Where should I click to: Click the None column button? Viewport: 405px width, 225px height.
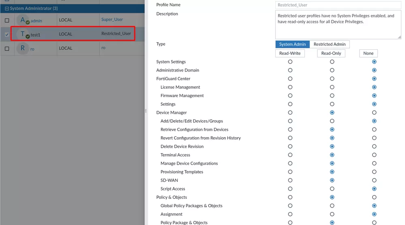pos(369,53)
